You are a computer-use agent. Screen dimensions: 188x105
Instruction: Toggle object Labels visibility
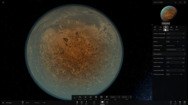click(80, 98)
